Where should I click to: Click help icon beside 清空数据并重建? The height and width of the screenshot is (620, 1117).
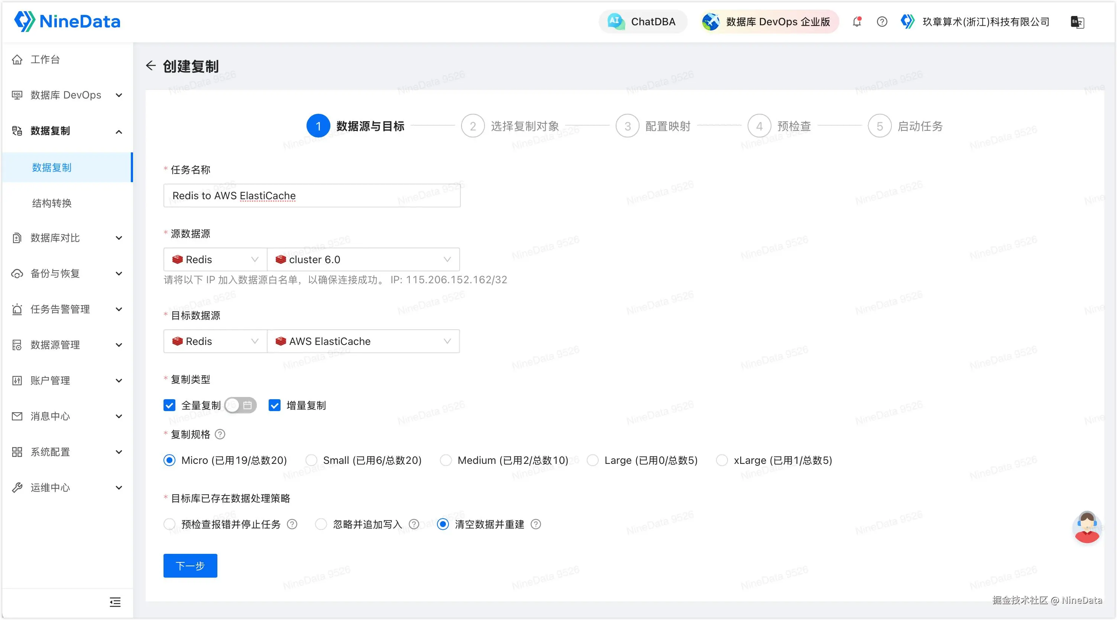(x=536, y=524)
